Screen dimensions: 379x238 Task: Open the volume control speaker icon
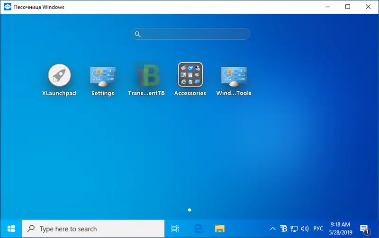point(305,229)
